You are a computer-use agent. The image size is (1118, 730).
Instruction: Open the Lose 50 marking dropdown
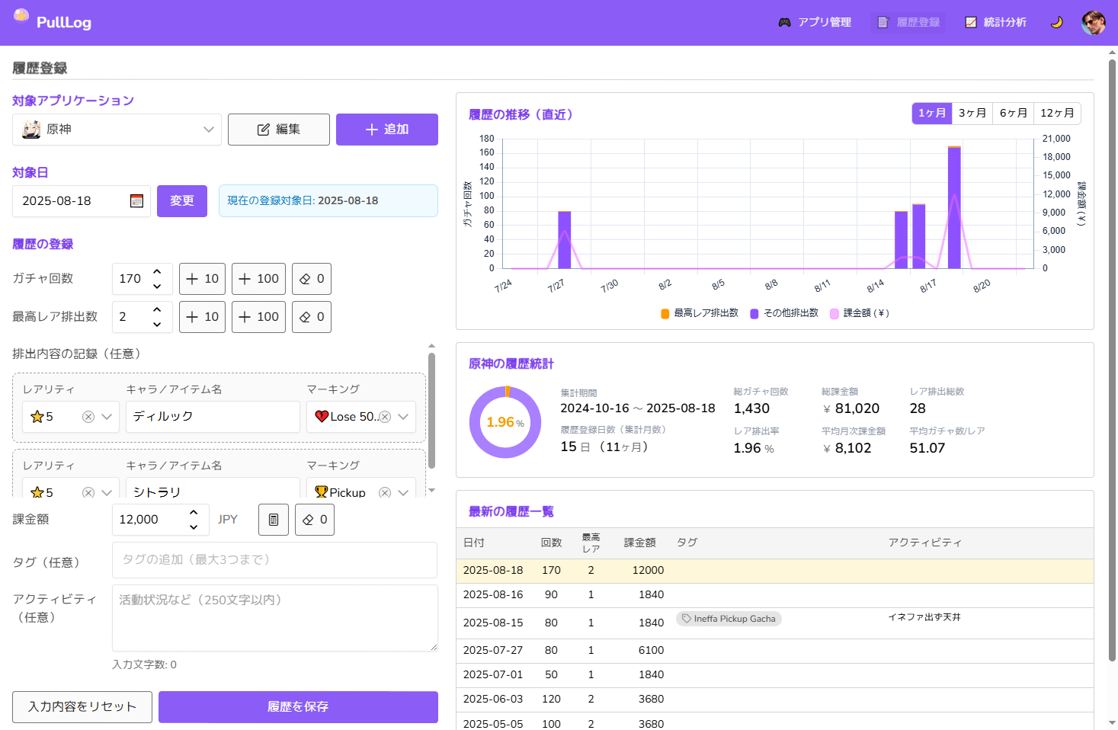click(x=403, y=417)
